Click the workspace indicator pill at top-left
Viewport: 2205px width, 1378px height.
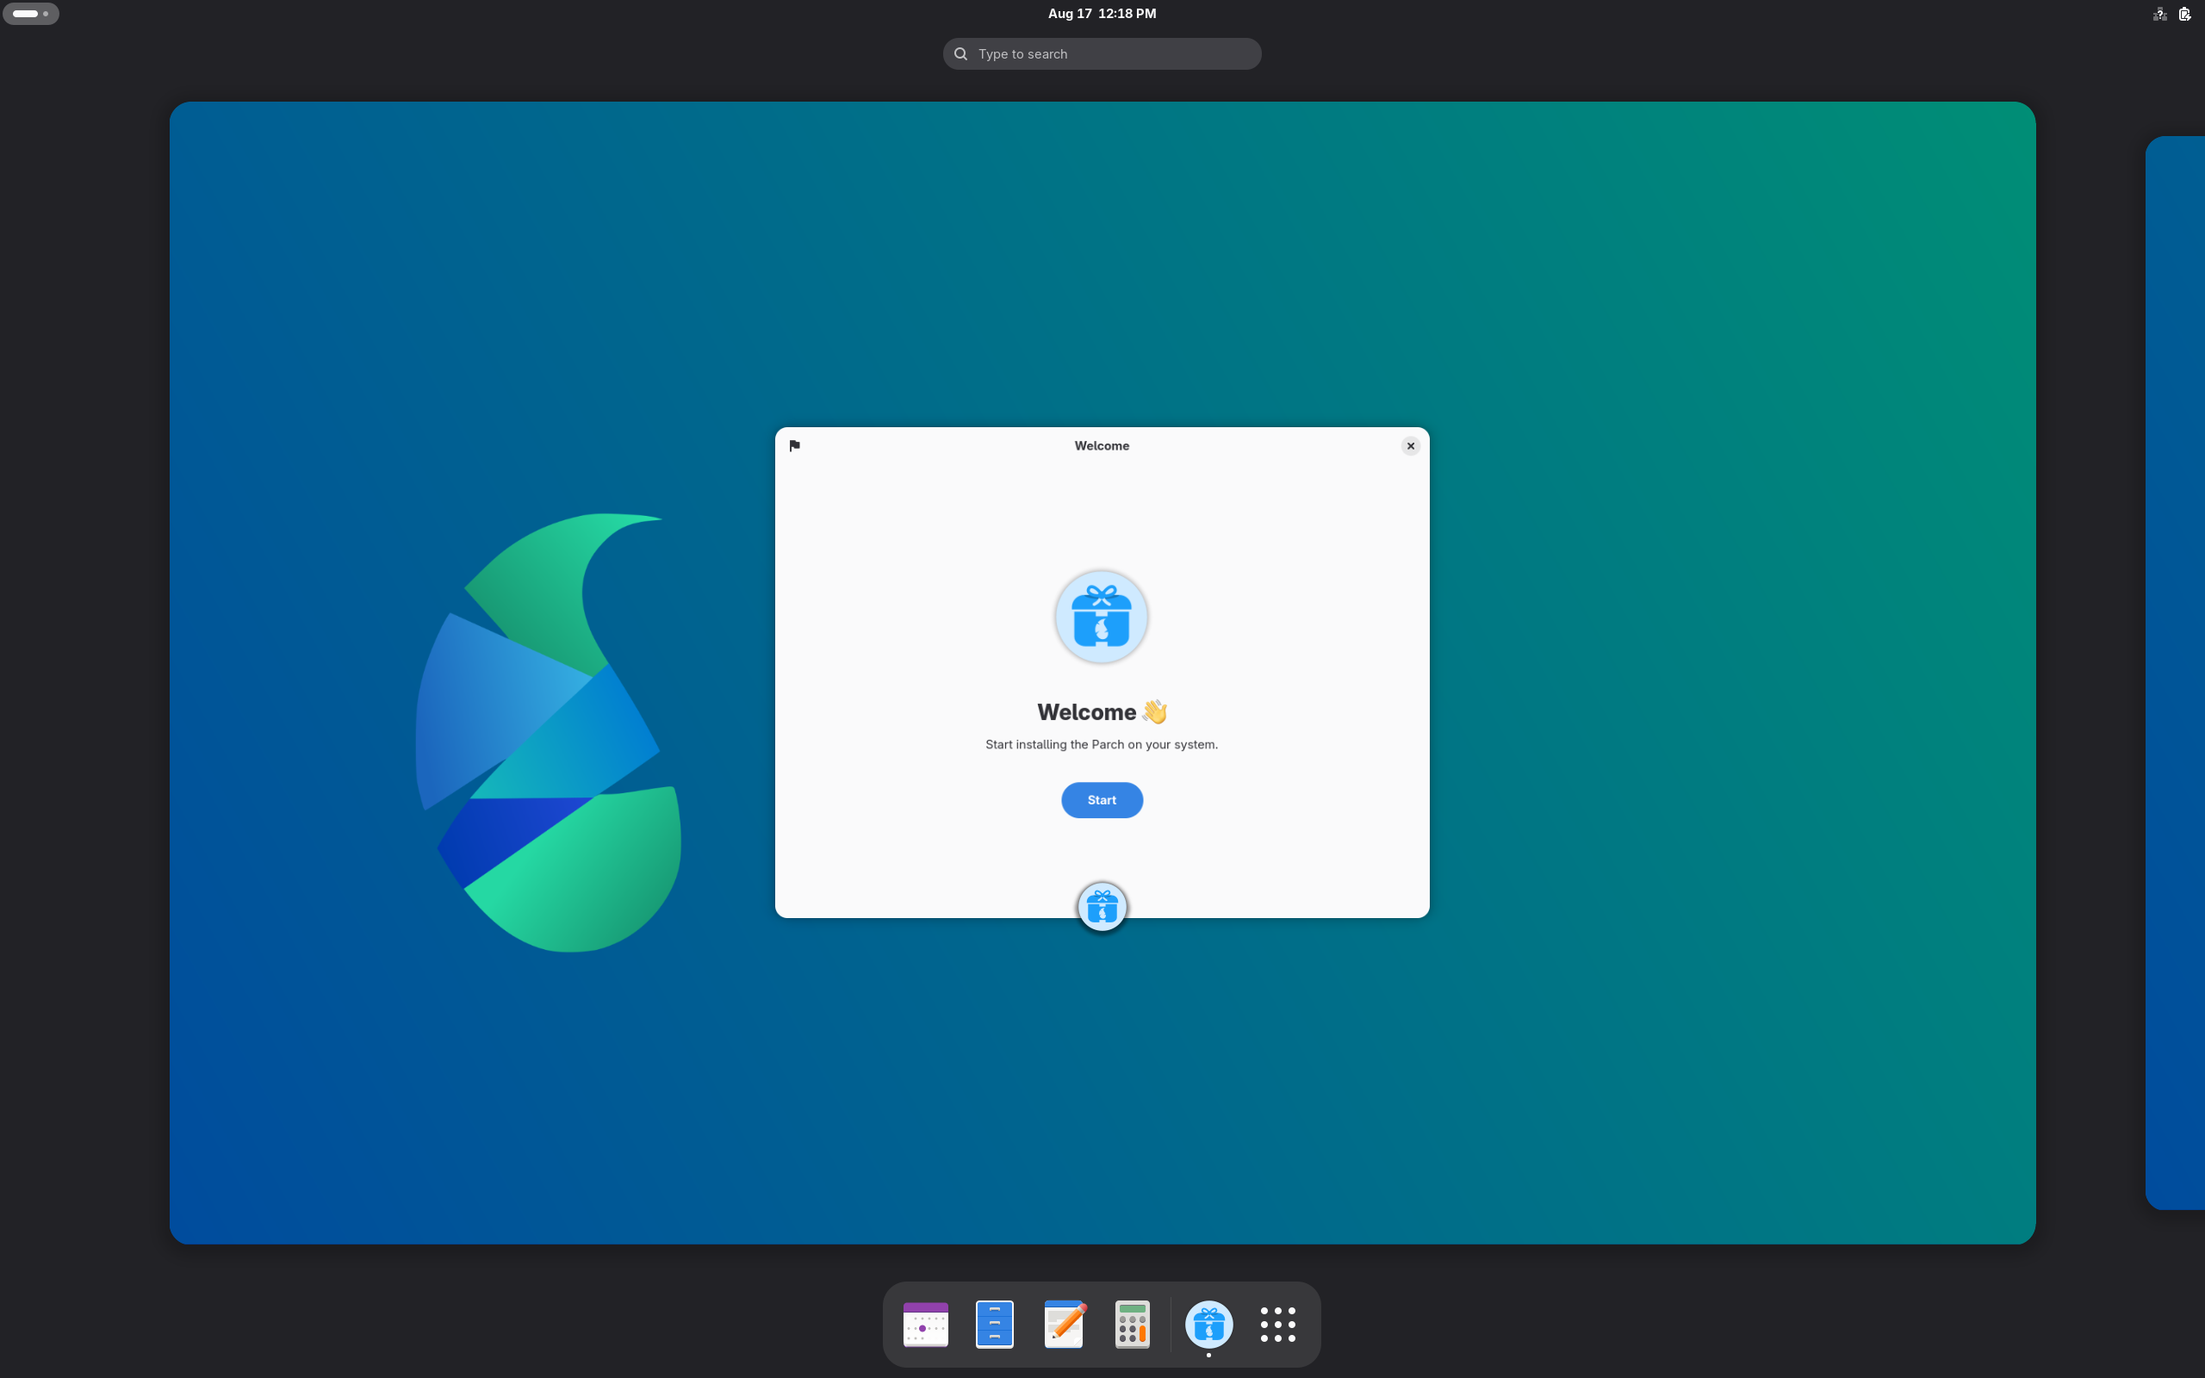pos(31,14)
